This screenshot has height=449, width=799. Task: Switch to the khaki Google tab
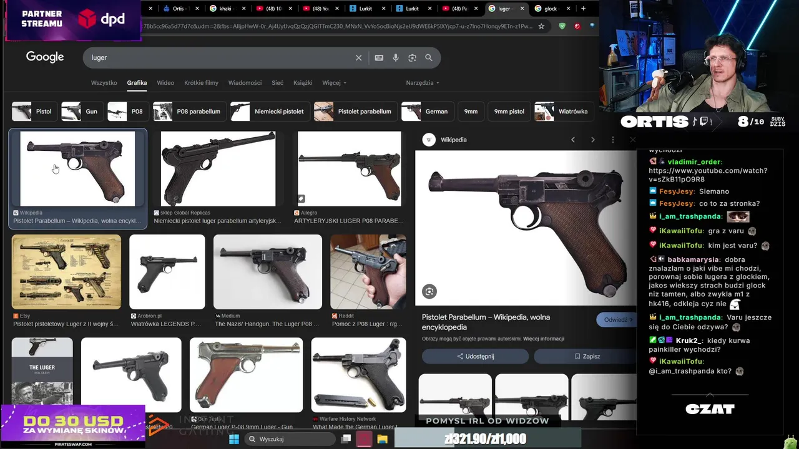(x=228, y=9)
